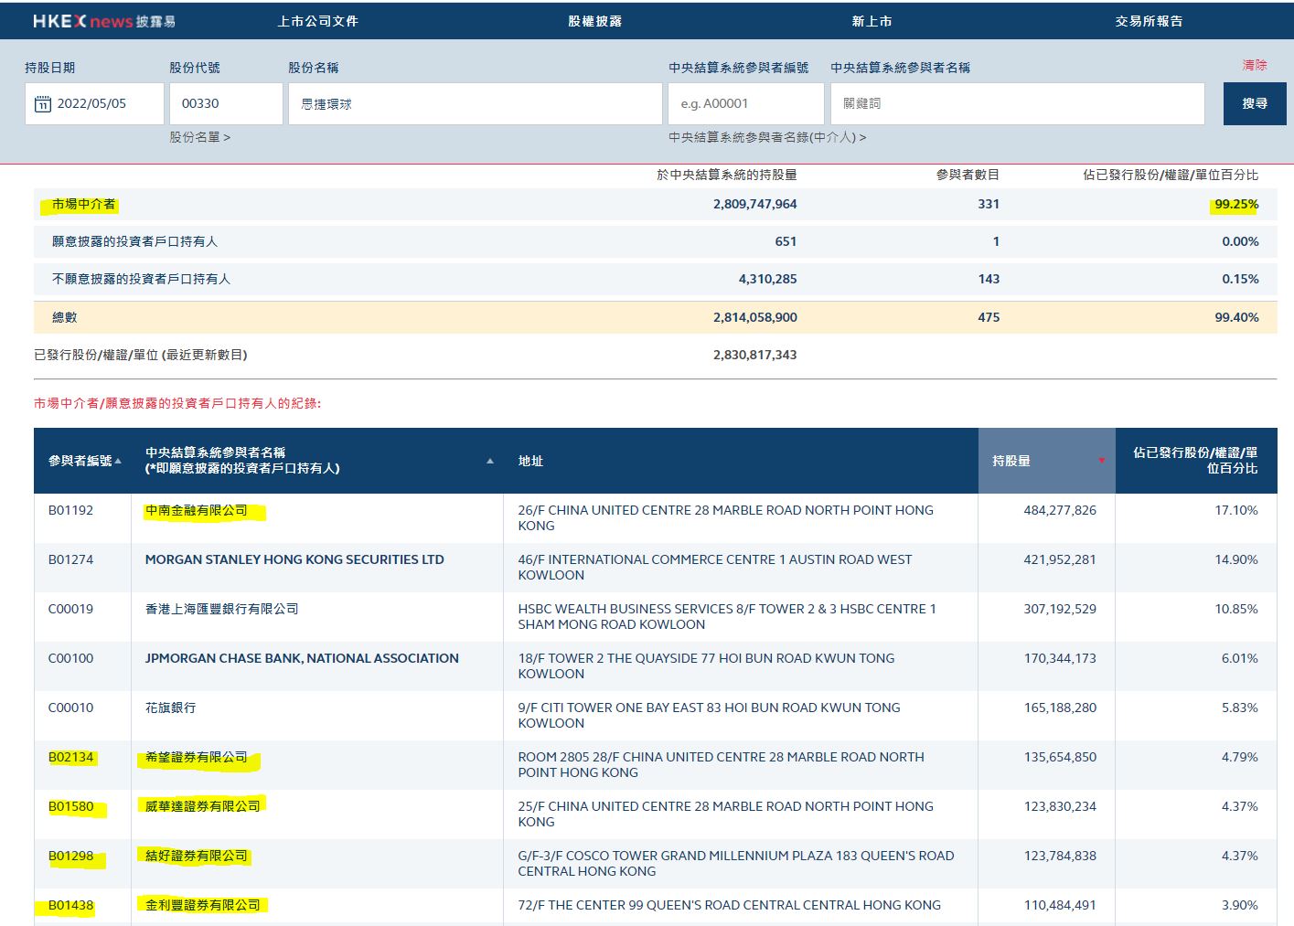Sort 持股量 descending arrow
This screenshot has height=926, width=1294.
pyautogui.click(x=1101, y=461)
